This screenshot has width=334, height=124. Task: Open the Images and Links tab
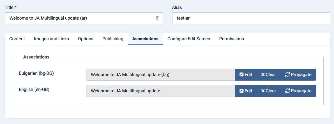coord(51,39)
